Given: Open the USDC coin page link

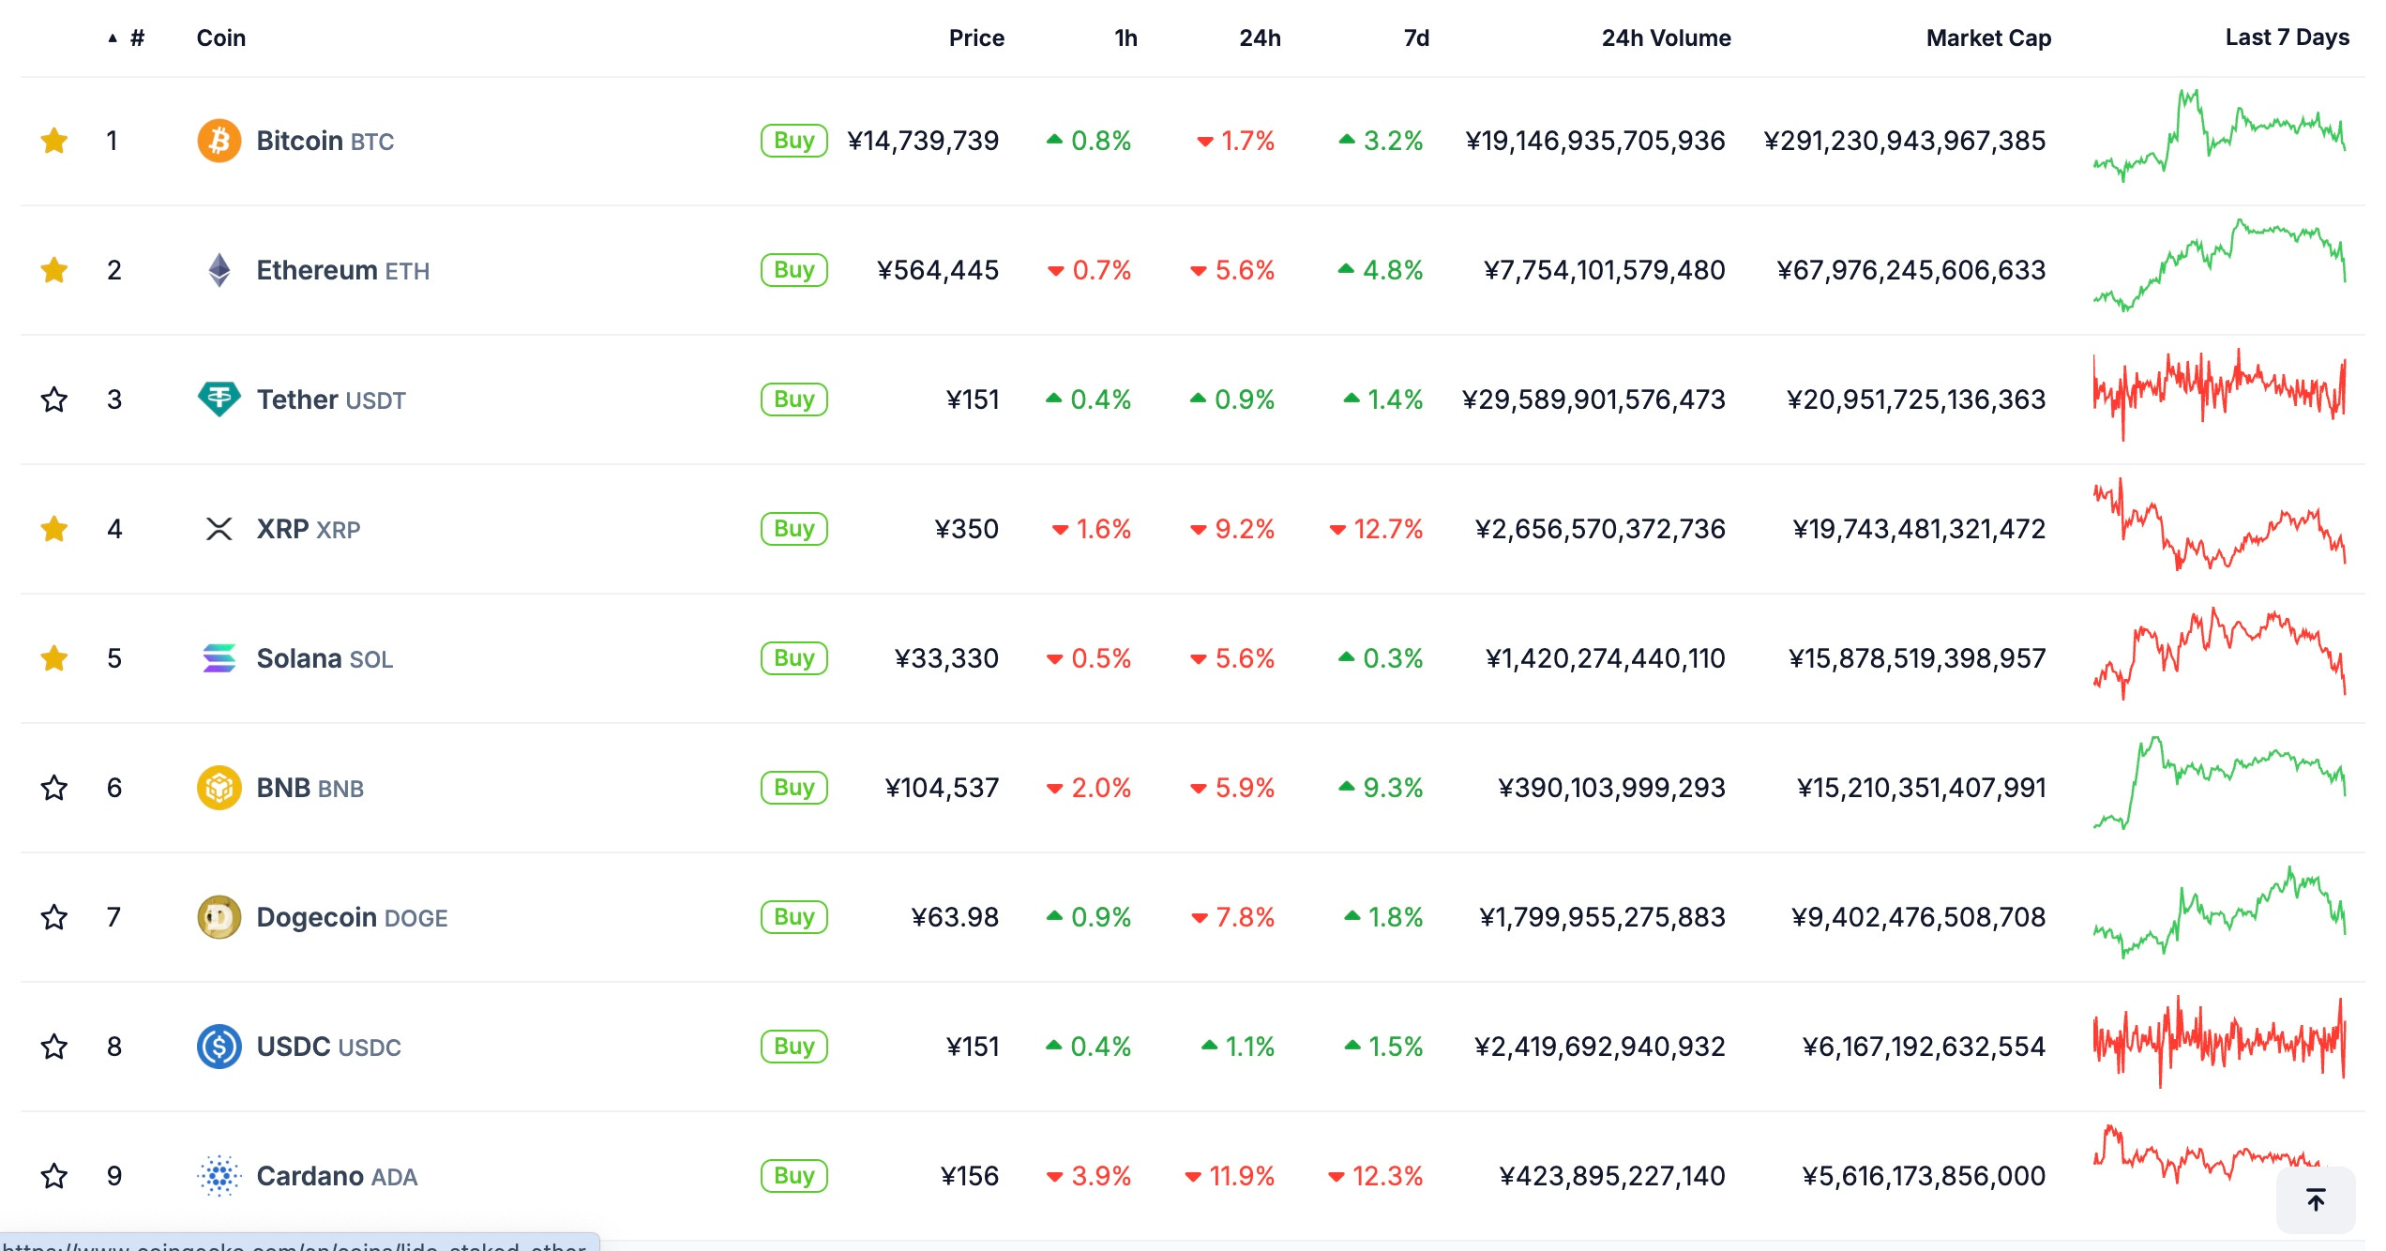Looking at the screenshot, I should point(328,1047).
